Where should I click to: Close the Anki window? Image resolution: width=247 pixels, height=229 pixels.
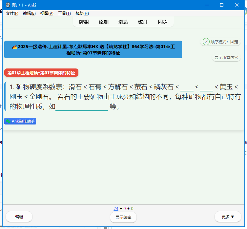(x=237, y=5)
